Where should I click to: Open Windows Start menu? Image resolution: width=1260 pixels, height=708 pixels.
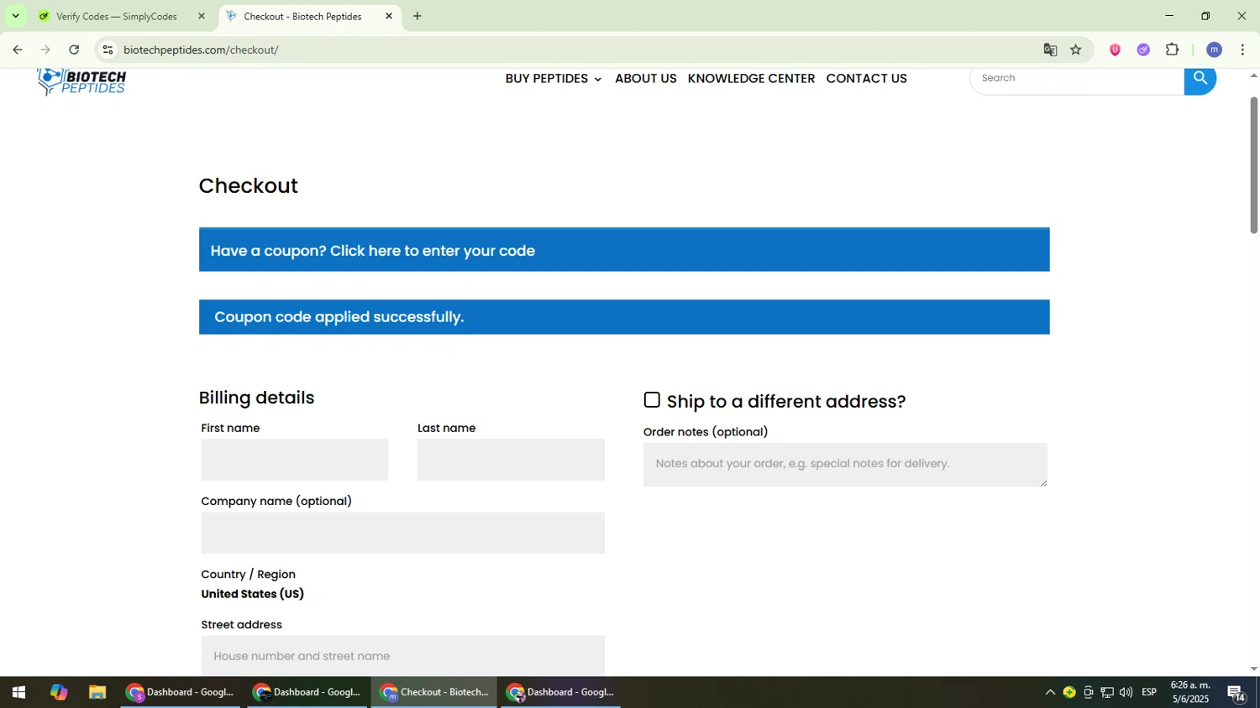(18, 693)
